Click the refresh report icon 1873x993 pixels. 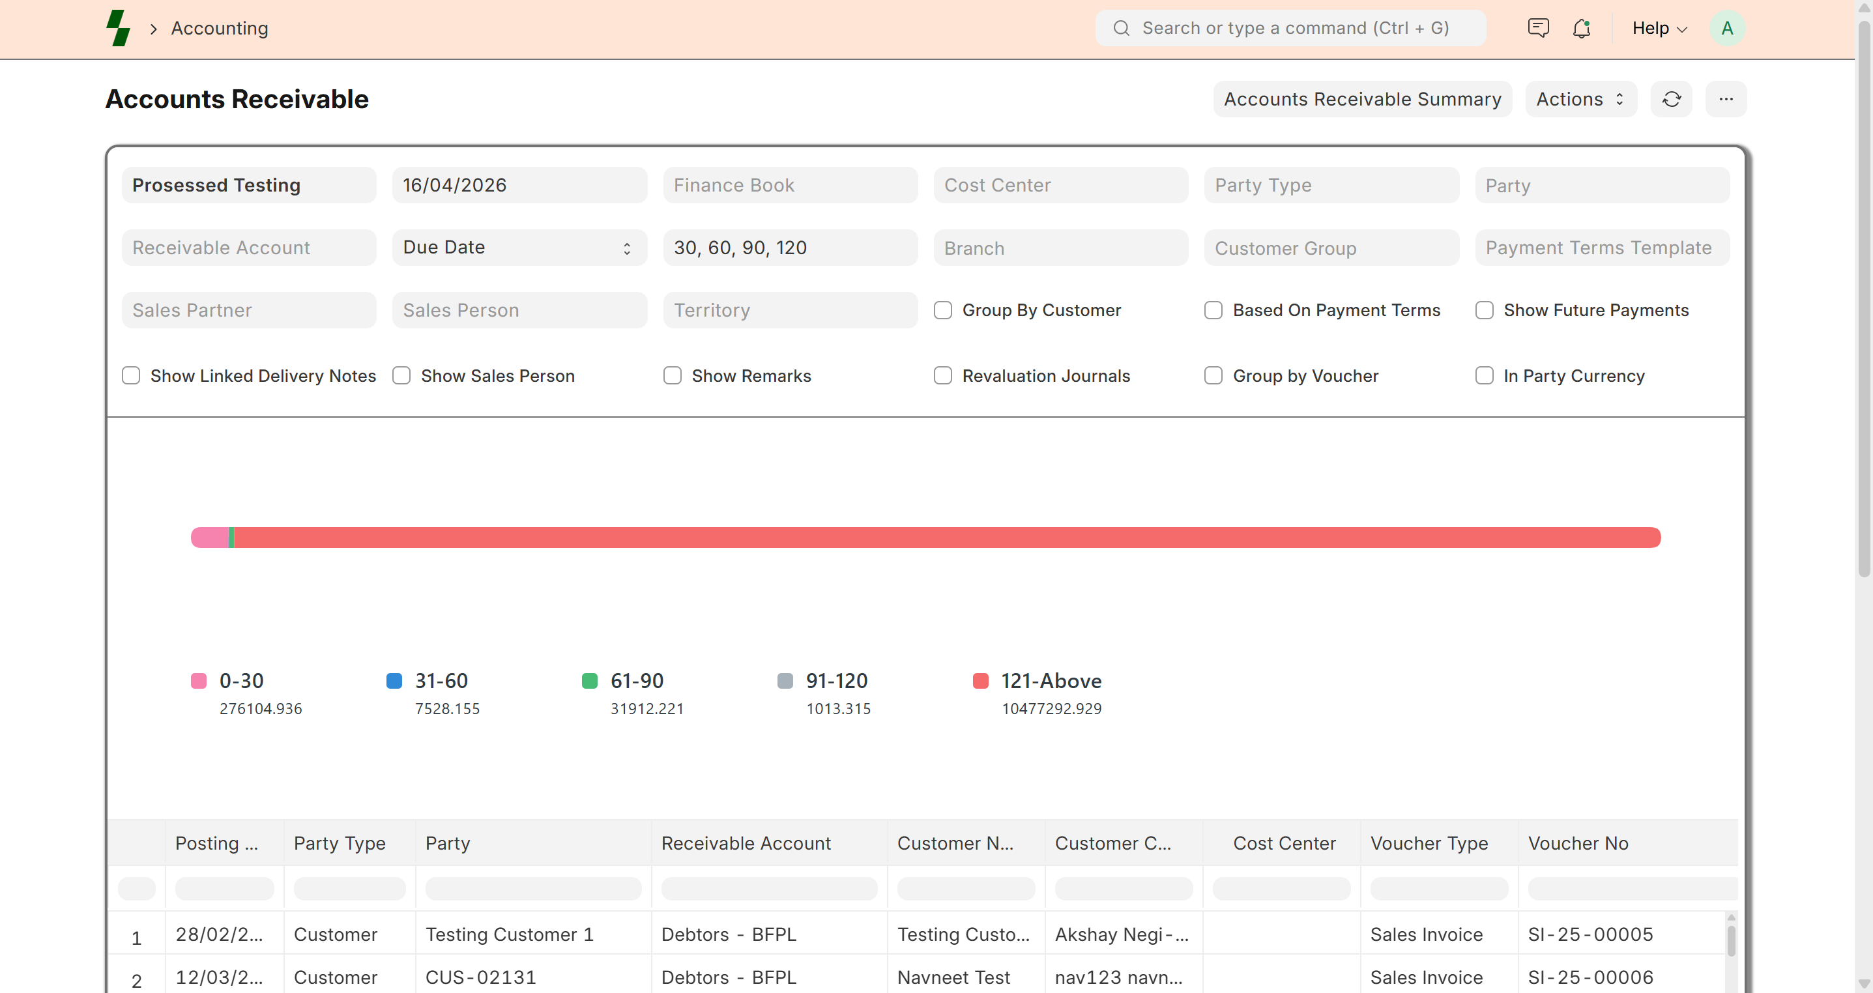[x=1671, y=99]
